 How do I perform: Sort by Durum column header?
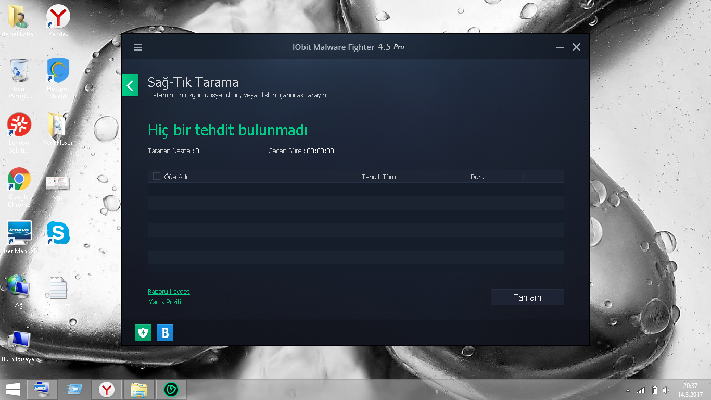(480, 177)
